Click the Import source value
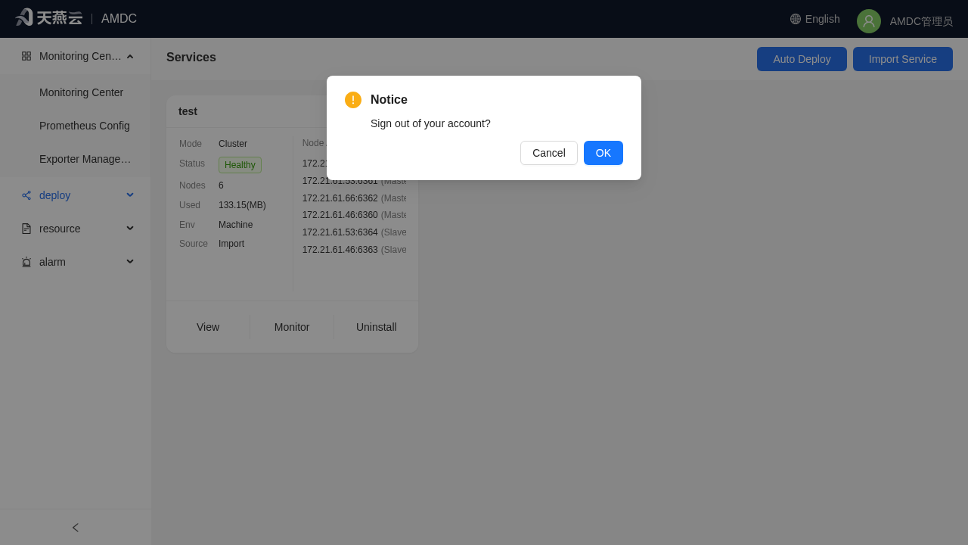 pos(231,244)
